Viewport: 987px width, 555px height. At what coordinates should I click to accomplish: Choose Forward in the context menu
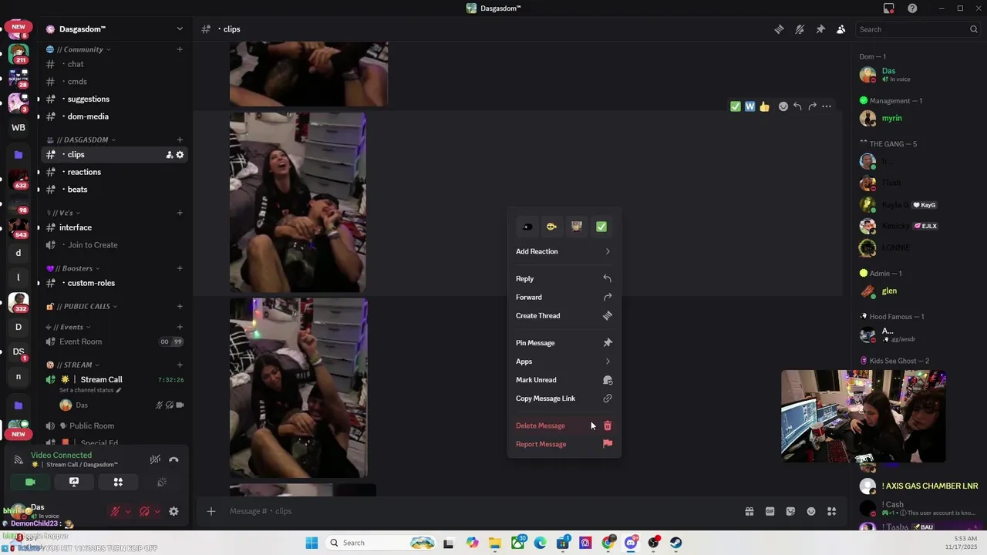(x=564, y=297)
